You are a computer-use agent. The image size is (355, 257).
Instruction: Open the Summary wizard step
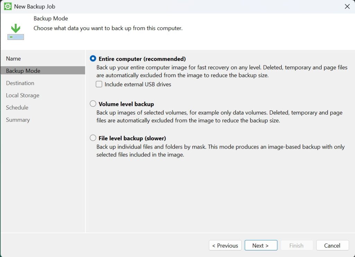[x=18, y=120]
